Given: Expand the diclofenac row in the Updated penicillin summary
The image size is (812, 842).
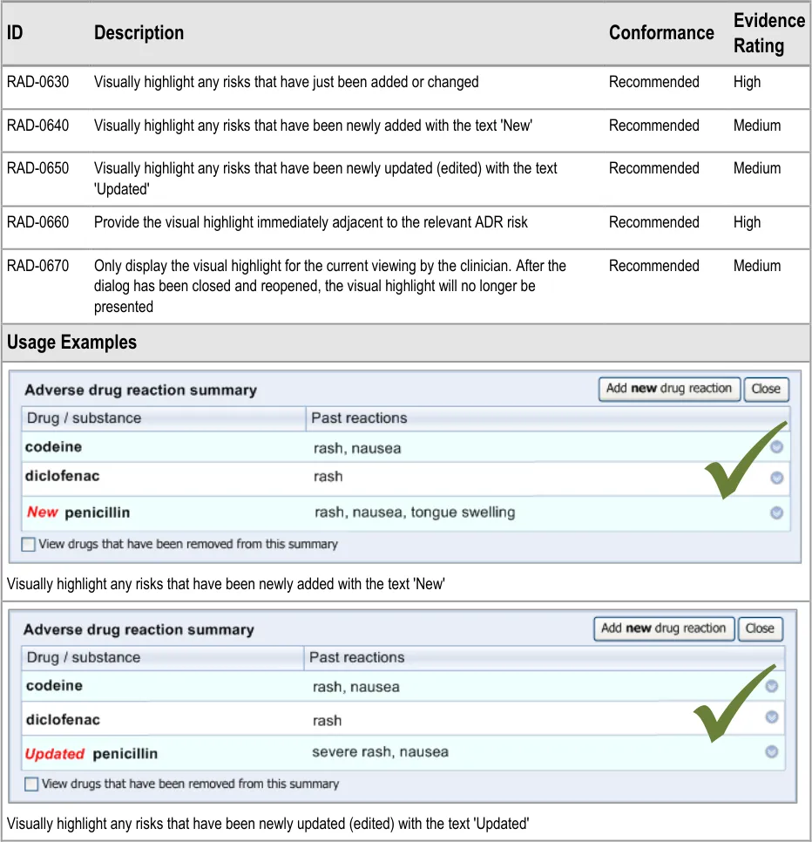Looking at the screenshot, I should point(771,717).
